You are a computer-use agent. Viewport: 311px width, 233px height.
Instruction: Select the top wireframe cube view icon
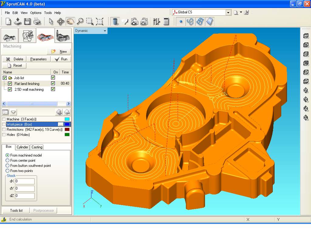click(x=306, y=36)
